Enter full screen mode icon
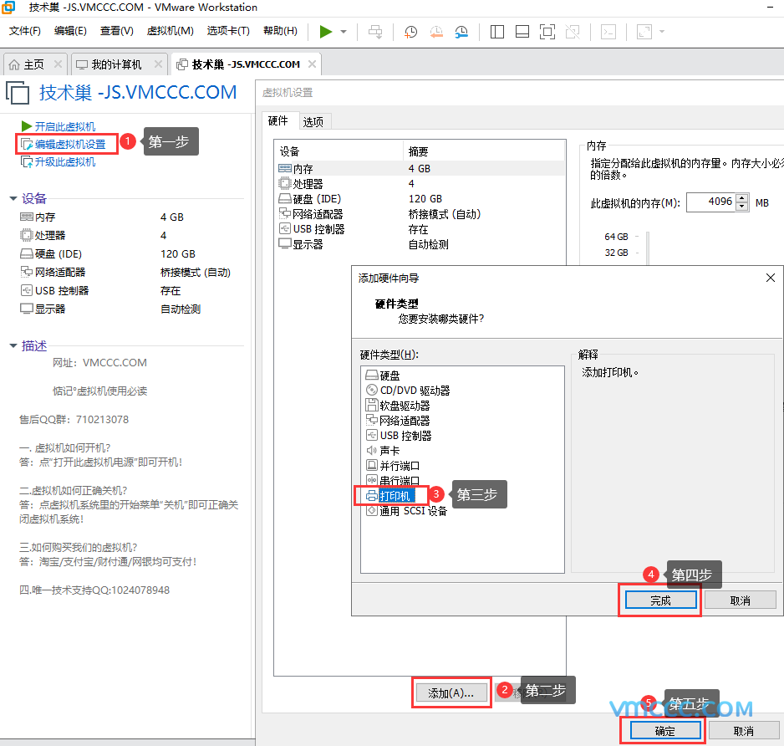This screenshot has width=784, height=746. pos(547,32)
